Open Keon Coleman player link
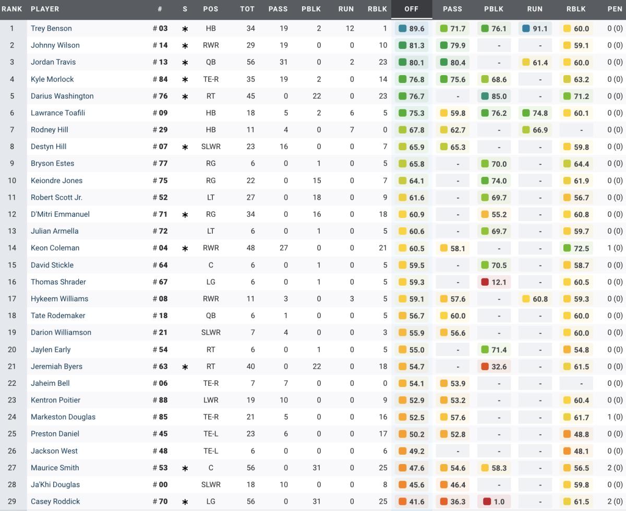The image size is (626, 511). click(55, 248)
